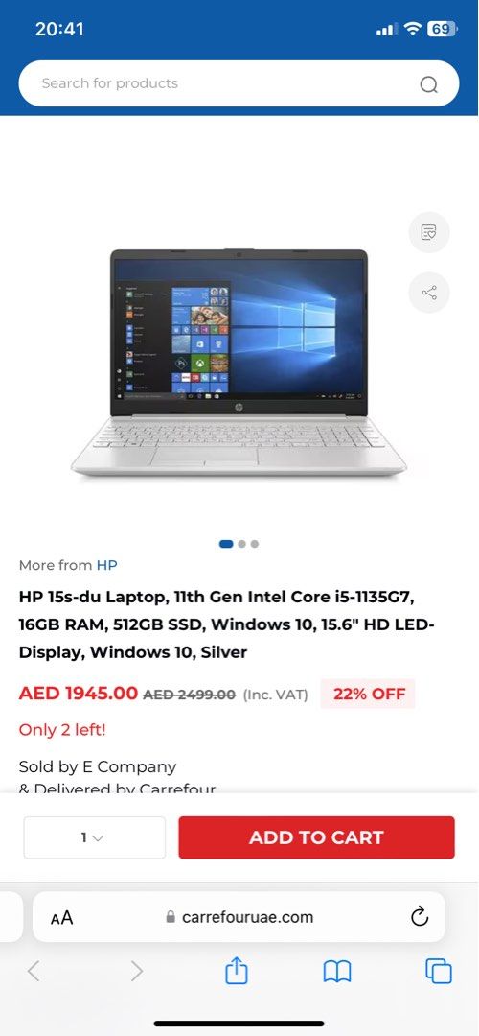479x1036 pixels.
Task: Tap the share product icon
Action: coord(429,293)
